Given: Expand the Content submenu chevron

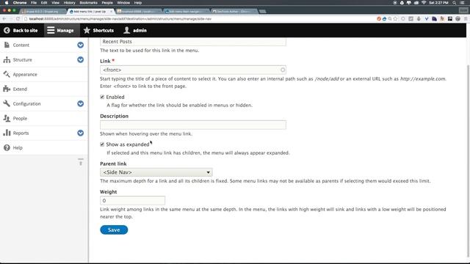Looking at the screenshot, I should (x=80, y=45).
